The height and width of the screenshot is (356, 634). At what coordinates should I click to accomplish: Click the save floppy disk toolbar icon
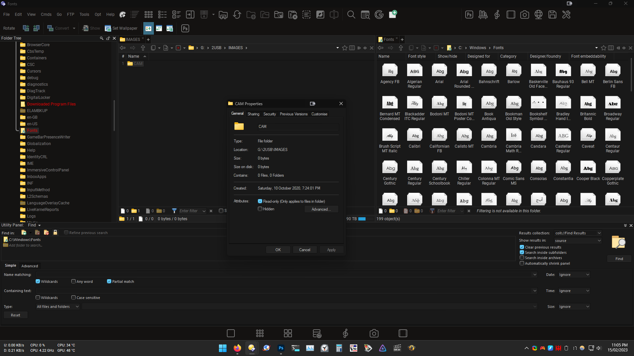552,15
